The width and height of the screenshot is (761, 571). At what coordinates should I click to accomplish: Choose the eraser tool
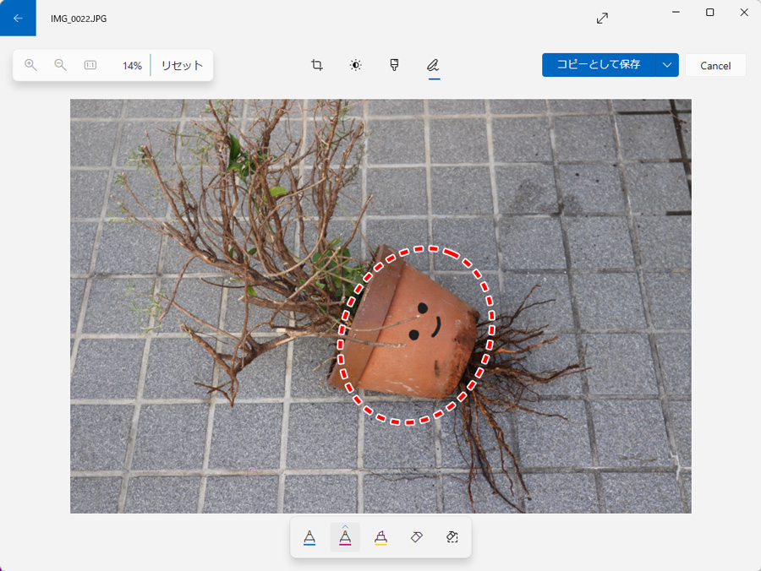tap(416, 537)
